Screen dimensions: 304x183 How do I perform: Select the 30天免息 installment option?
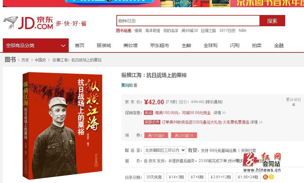coord(154,177)
